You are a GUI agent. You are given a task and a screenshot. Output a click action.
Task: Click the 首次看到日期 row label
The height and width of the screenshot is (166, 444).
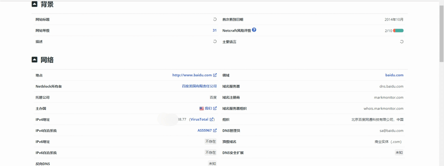point(233,20)
